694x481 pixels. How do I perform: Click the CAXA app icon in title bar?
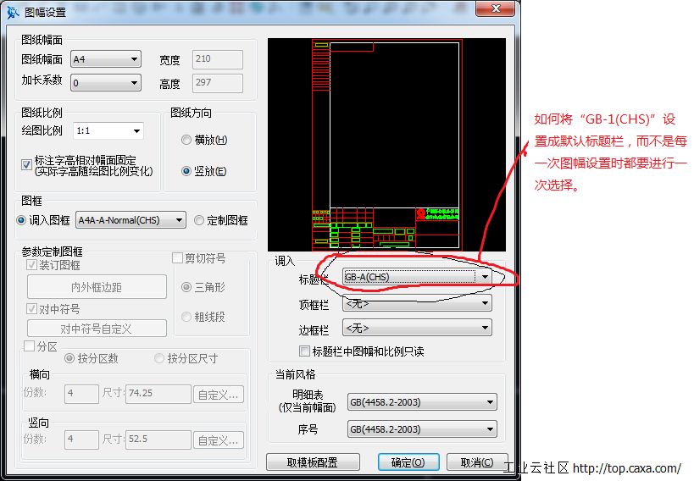click(13, 12)
